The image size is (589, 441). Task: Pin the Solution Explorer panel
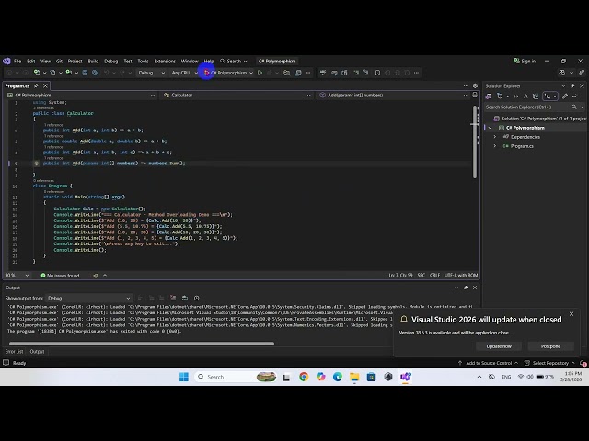(572, 85)
